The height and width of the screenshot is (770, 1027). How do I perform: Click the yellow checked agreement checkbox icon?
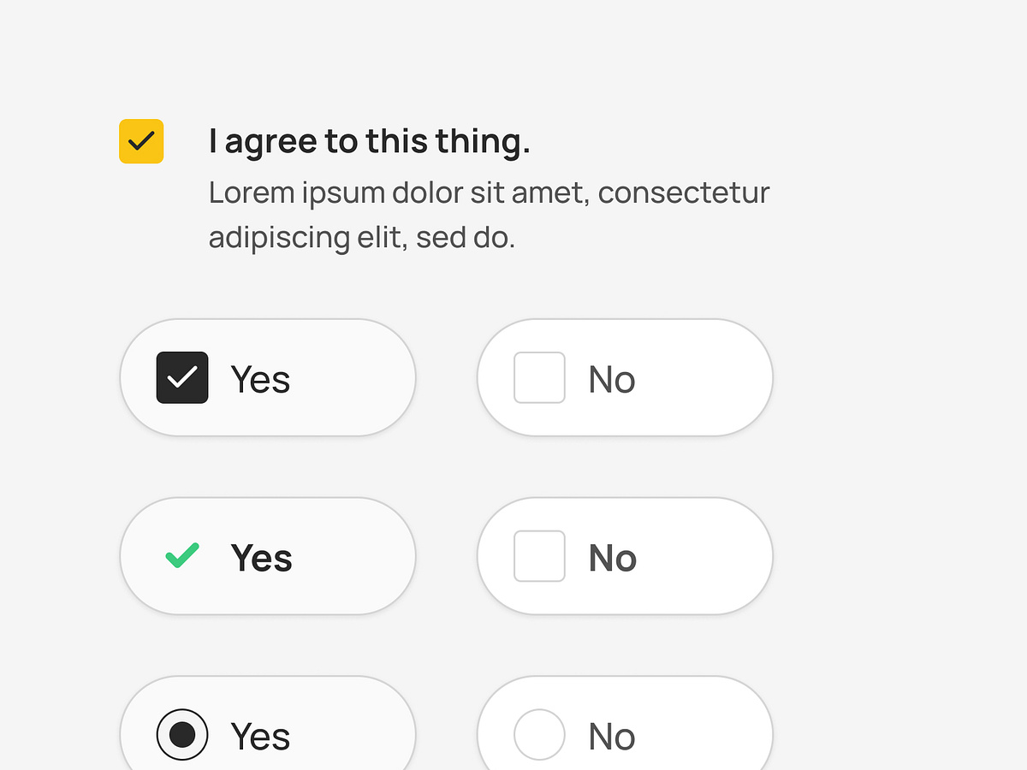pyautogui.click(x=140, y=141)
